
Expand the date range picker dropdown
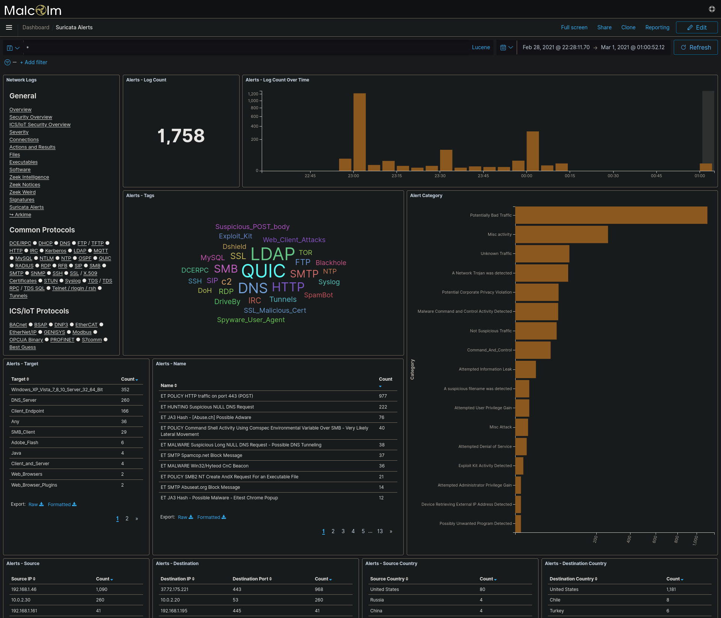tap(511, 47)
